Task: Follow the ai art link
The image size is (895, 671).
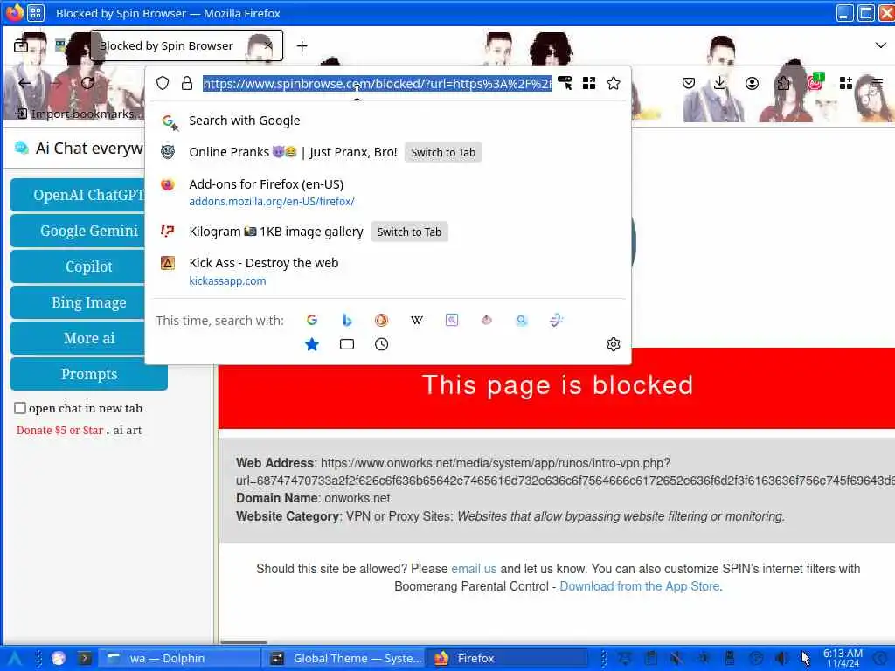Action: point(128,430)
